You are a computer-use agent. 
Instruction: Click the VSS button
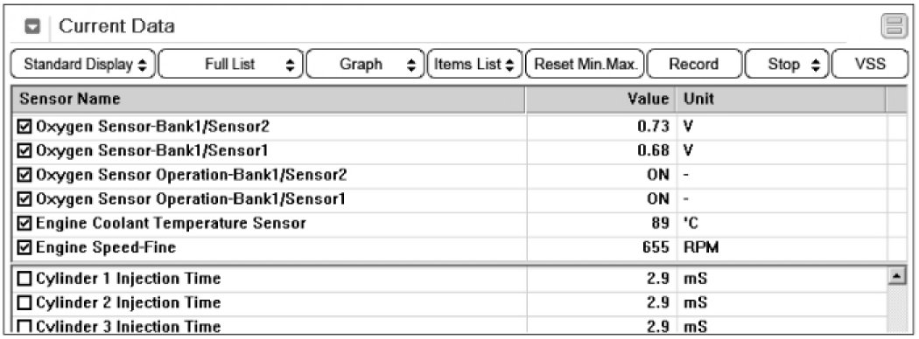pyautogui.click(x=870, y=65)
